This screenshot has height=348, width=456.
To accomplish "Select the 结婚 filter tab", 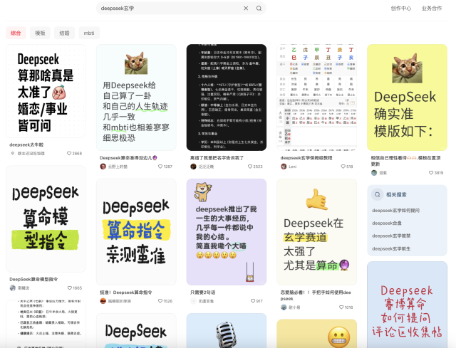I will [x=64, y=33].
